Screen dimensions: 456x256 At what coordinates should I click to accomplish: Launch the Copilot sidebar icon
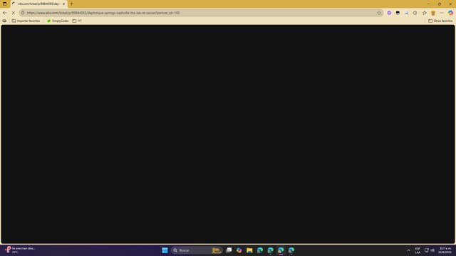pyautogui.click(x=450, y=13)
